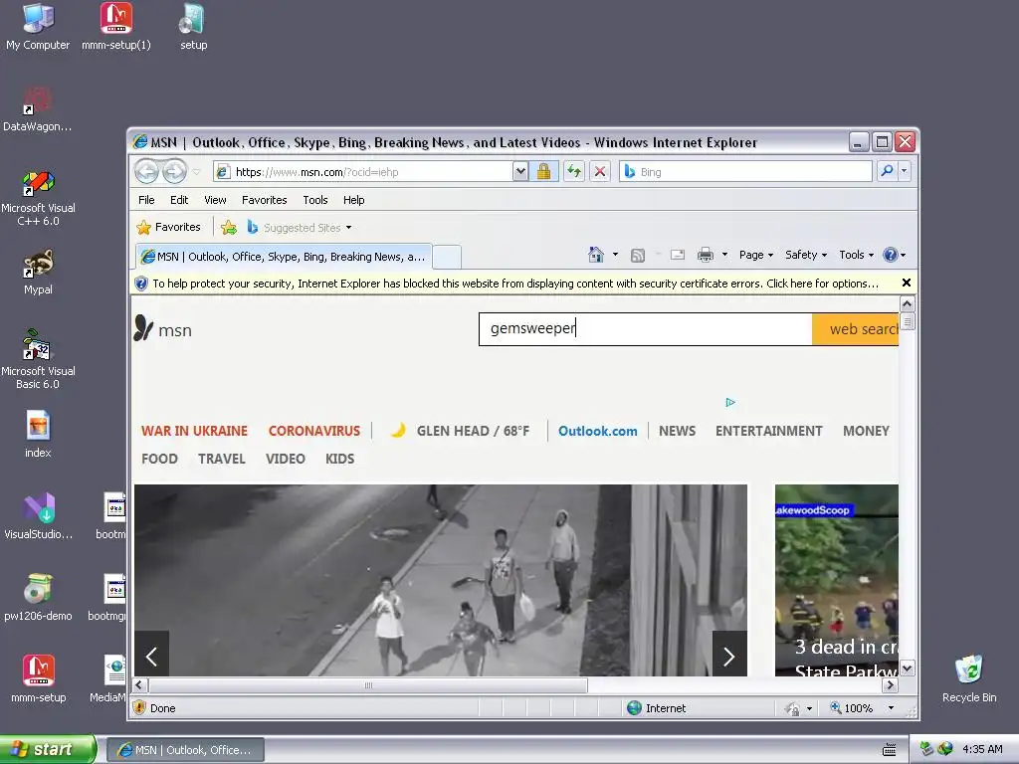Open the Outlook.com link
The height and width of the screenshot is (764, 1019).
tap(597, 431)
